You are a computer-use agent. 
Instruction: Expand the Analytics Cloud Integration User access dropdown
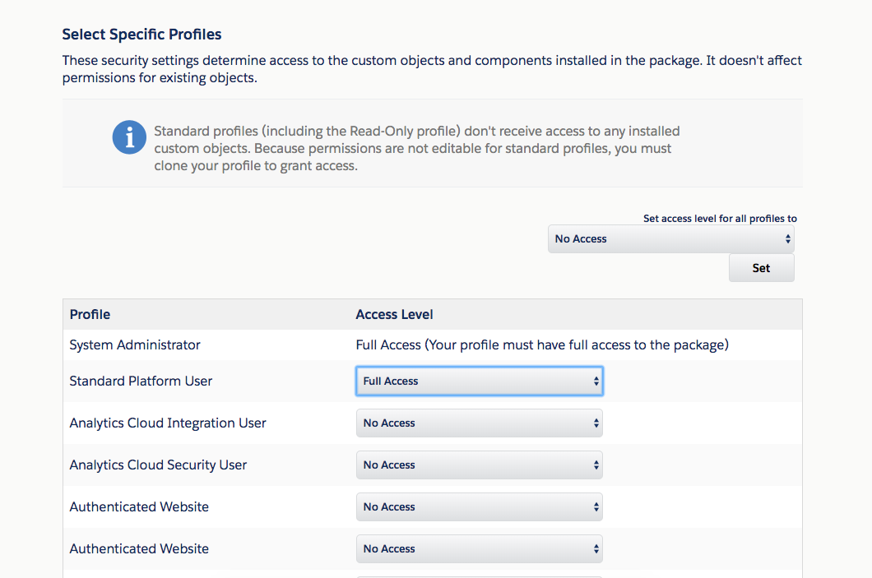480,423
